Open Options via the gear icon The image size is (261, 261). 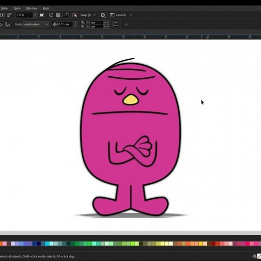click(103, 15)
